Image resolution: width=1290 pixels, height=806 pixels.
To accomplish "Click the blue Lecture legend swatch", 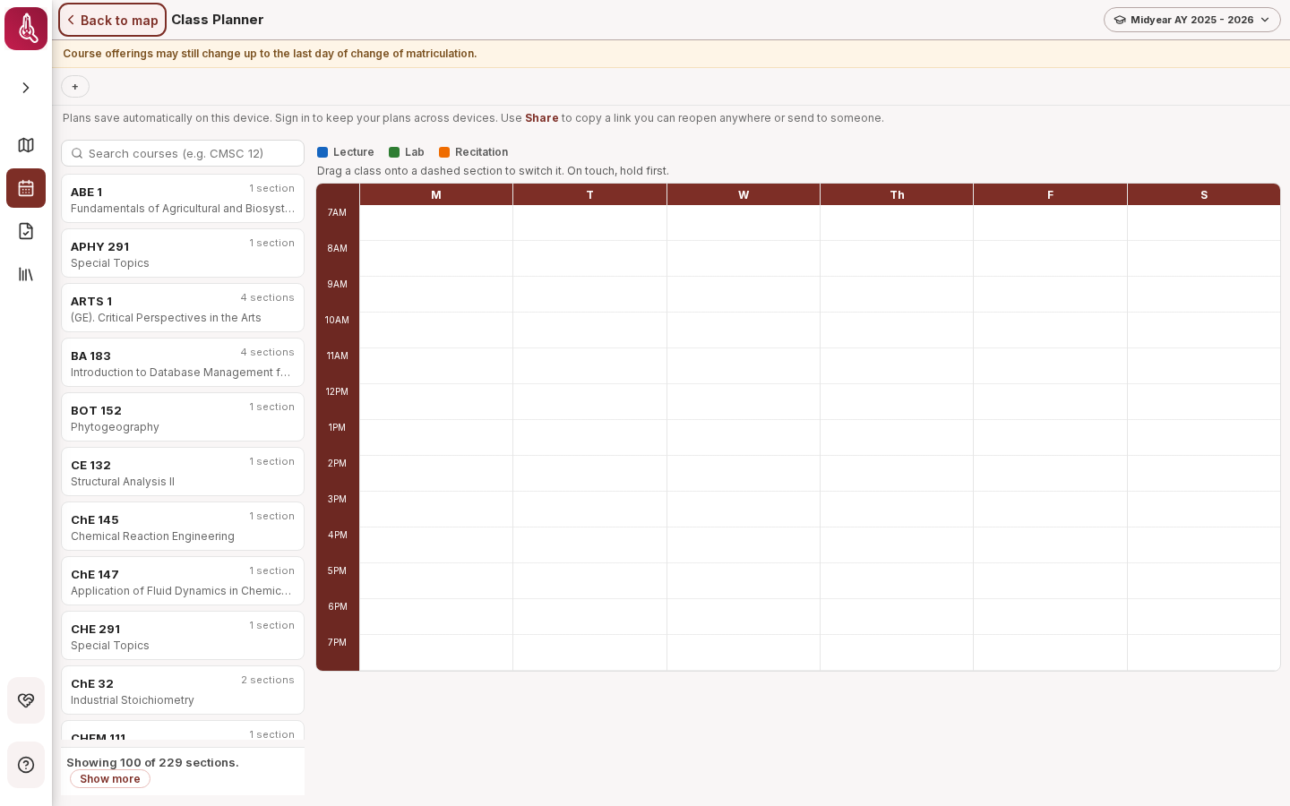I will click(322, 152).
